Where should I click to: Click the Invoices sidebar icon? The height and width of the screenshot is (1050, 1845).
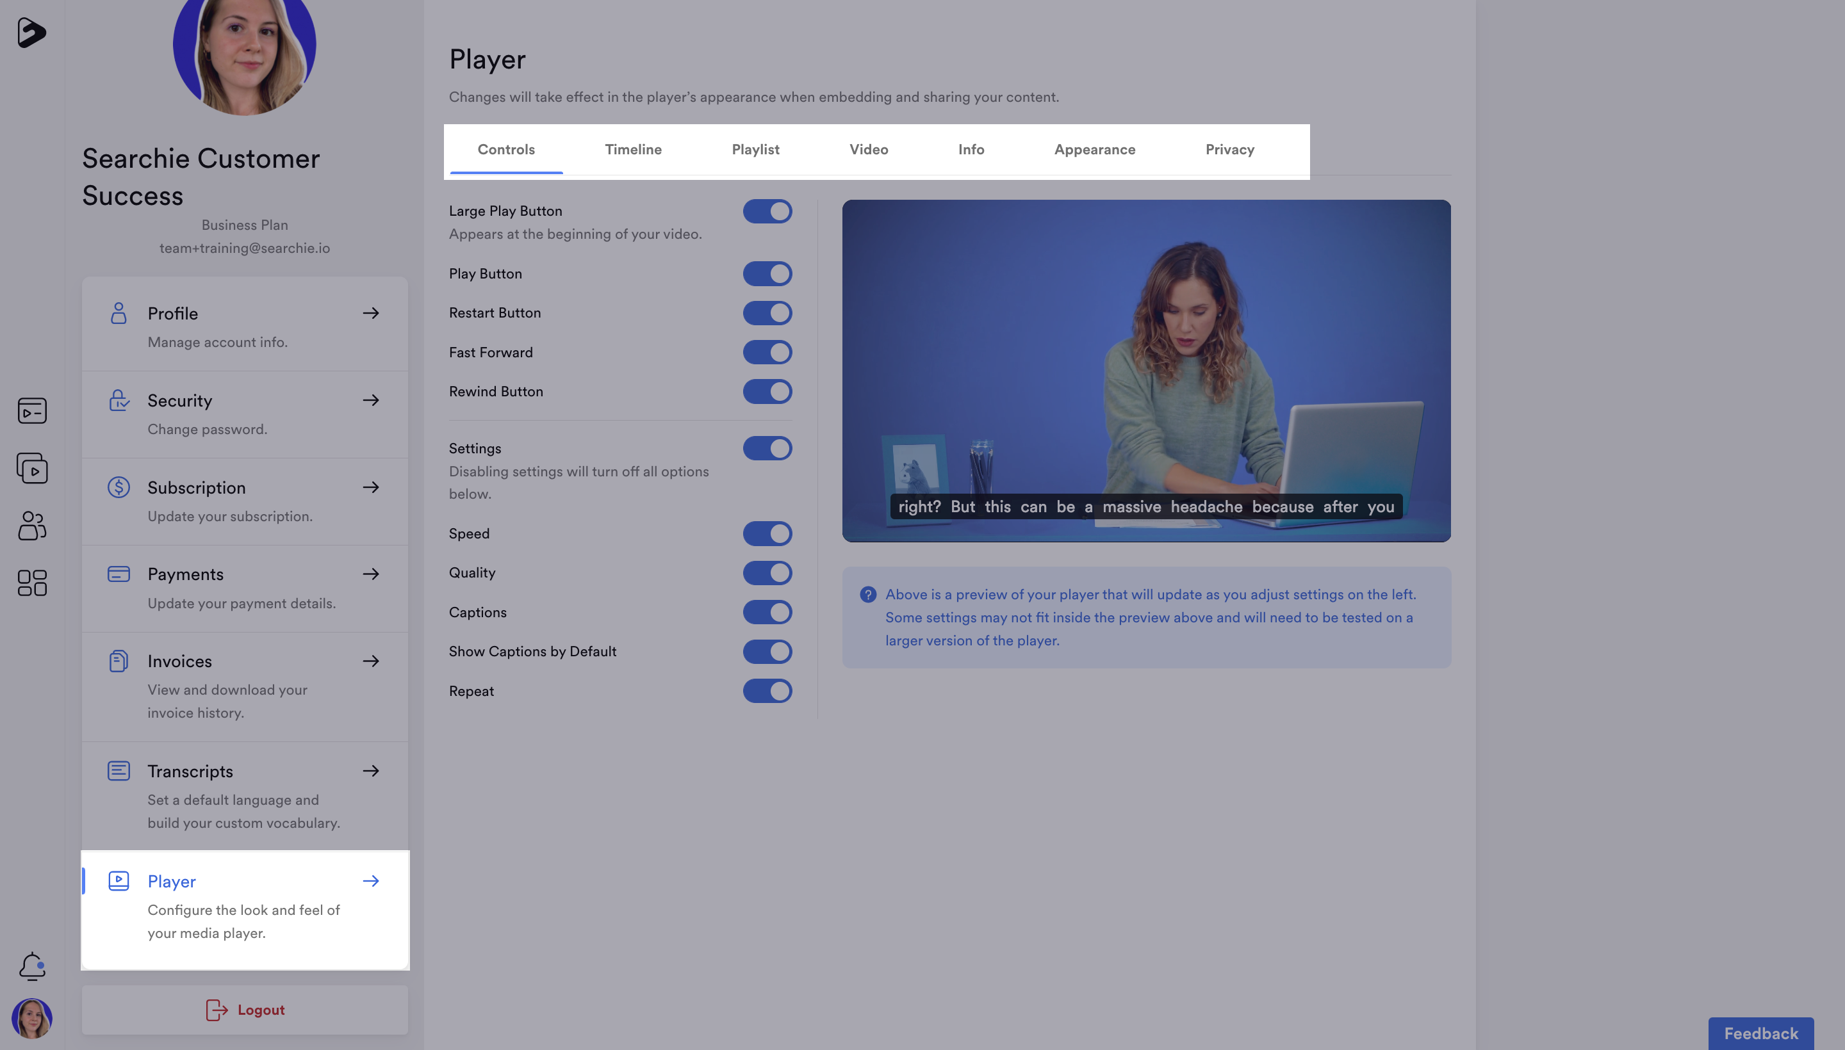click(x=118, y=661)
